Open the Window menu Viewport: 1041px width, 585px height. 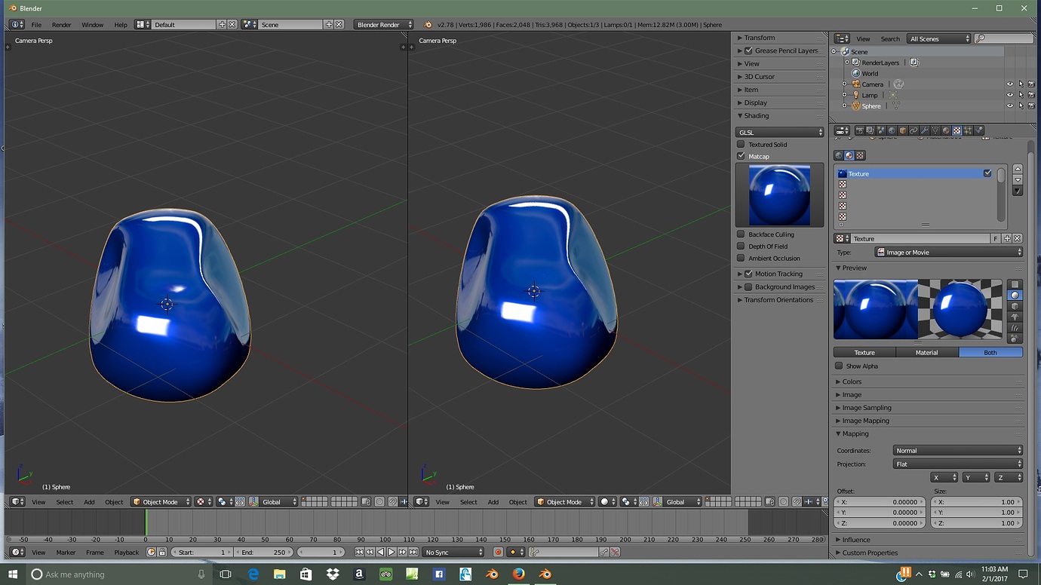coord(92,25)
